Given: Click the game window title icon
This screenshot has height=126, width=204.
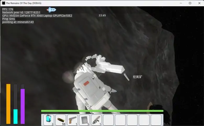Looking at the screenshot, I should click(x=3, y=3).
